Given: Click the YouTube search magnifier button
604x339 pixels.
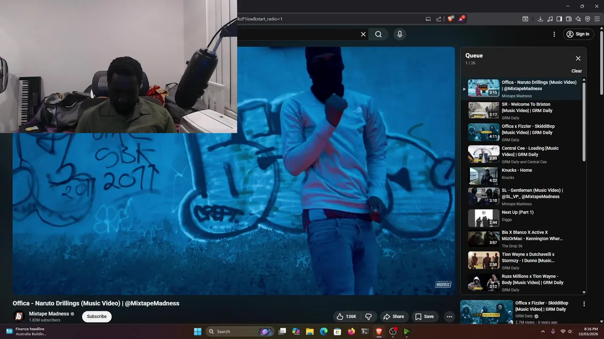Looking at the screenshot, I should click(378, 34).
